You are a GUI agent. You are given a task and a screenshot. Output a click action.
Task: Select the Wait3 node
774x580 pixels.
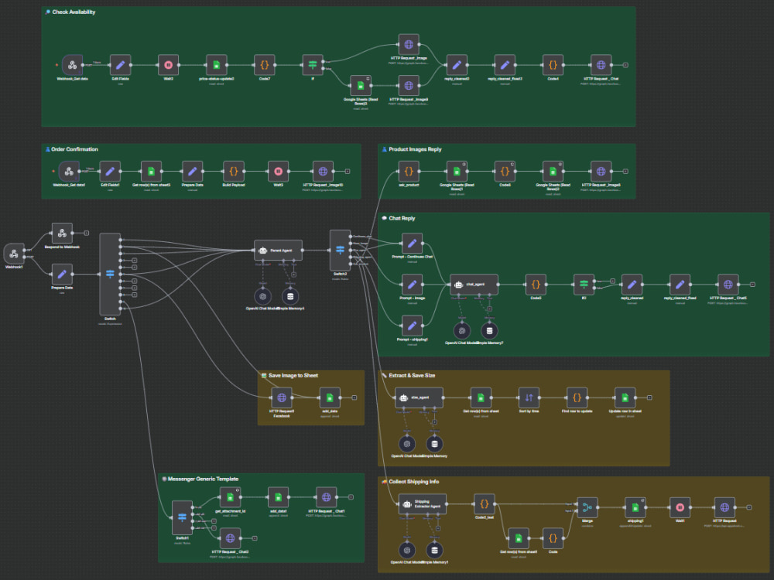point(168,65)
